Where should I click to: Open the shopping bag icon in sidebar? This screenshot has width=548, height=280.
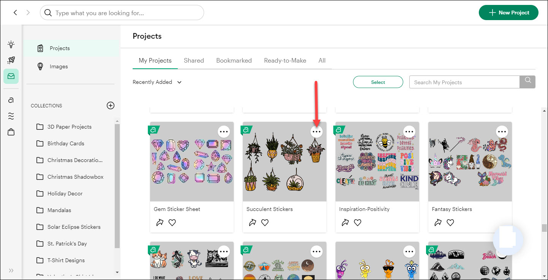(11, 132)
